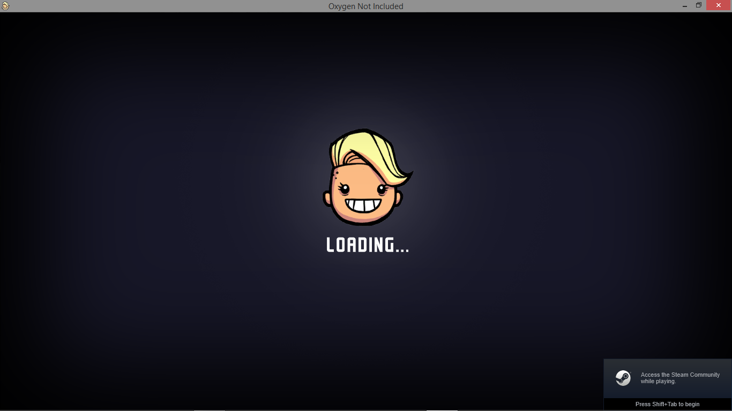Click the "Press Shift+Tab to begin" text

[667, 404]
